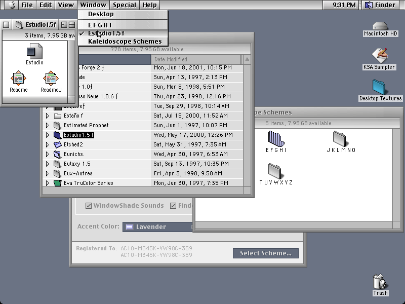The width and height of the screenshot is (405, 304).
Task: Choose Kaleidoscope Schemes in Window menu
Action: click(x=123, y=42)
